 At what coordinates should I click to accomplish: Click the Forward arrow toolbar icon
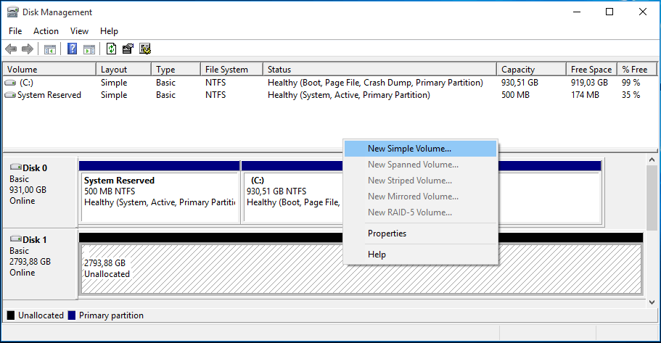28,49
